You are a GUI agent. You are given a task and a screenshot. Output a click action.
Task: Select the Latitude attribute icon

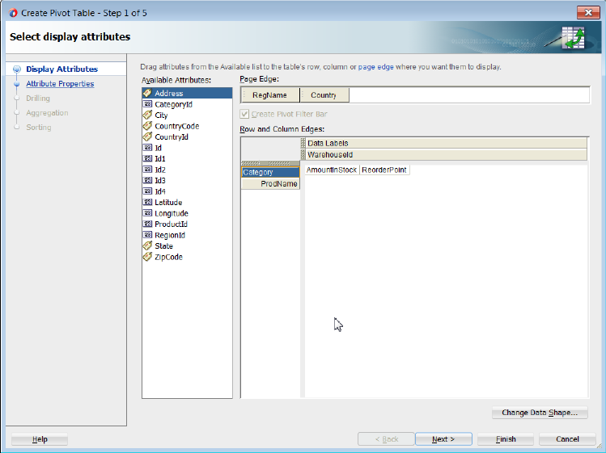tap(147, 202)
